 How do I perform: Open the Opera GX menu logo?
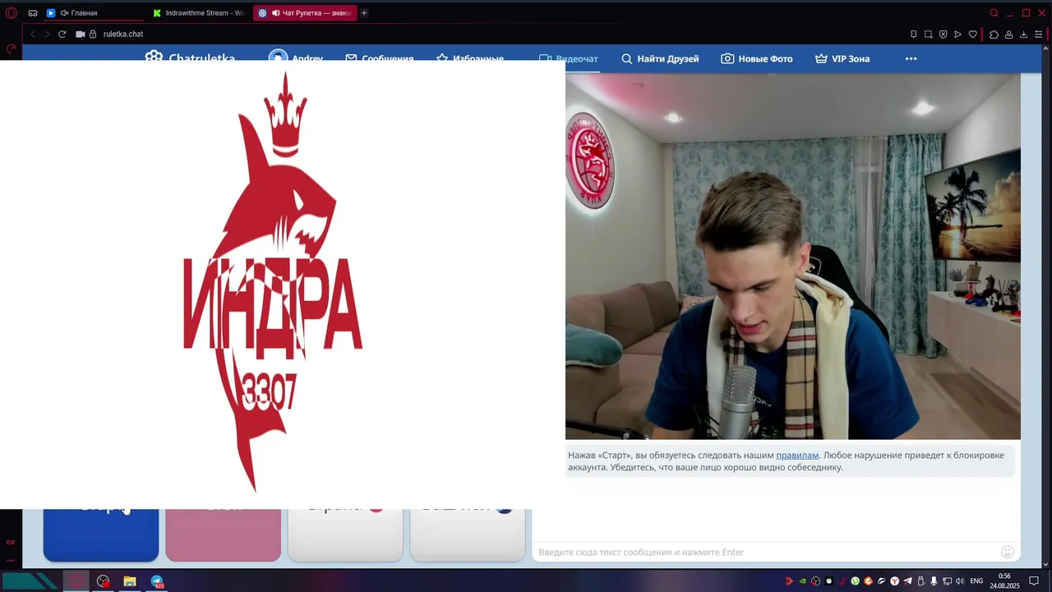12,13
